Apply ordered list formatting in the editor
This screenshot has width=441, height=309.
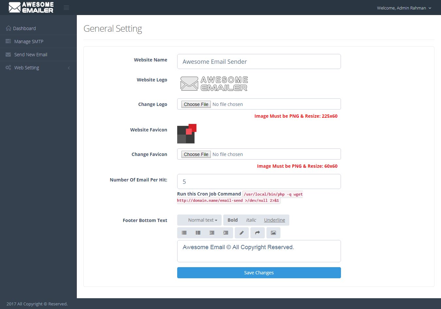click(x=198, y=232)
